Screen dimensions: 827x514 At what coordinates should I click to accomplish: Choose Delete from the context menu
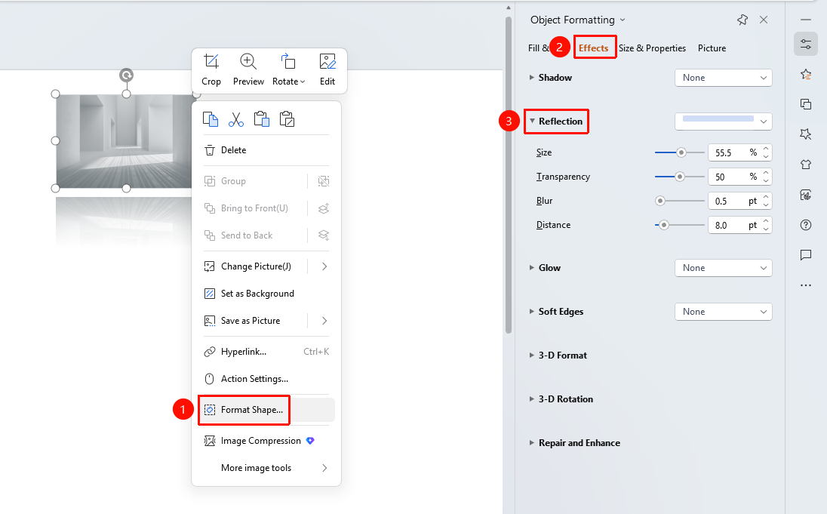(266, 150)
